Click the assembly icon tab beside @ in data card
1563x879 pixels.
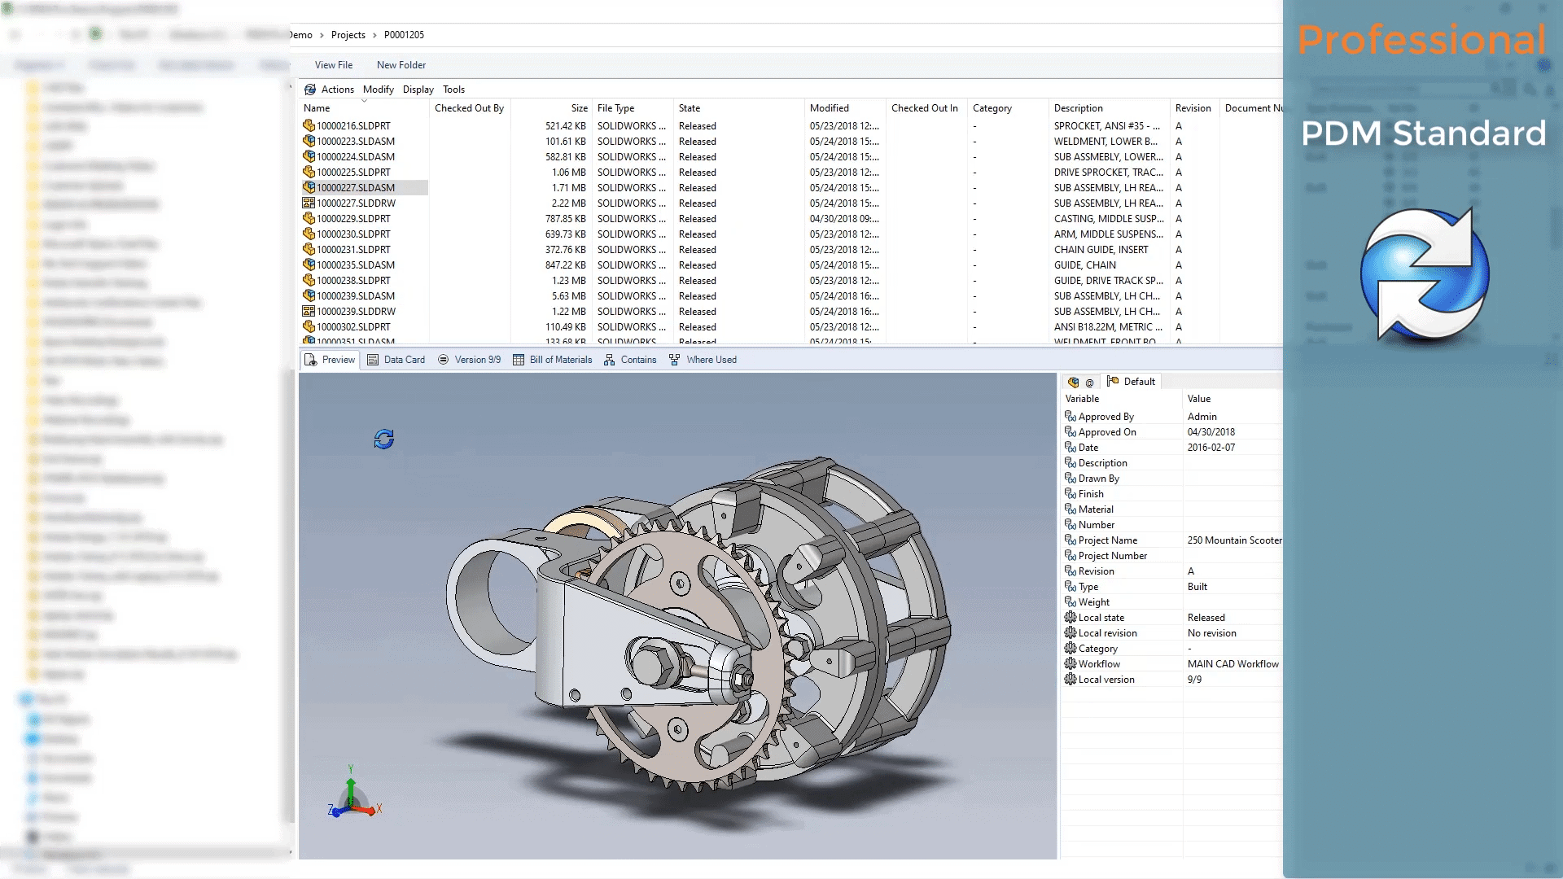pos(1074,382)
